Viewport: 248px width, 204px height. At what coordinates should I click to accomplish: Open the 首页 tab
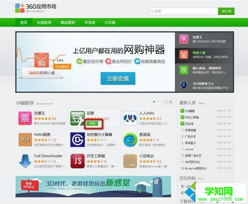point(24,22)
